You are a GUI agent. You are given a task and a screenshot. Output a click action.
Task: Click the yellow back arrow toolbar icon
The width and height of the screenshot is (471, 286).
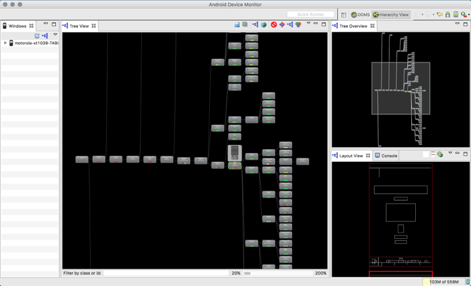pos(440,14)
